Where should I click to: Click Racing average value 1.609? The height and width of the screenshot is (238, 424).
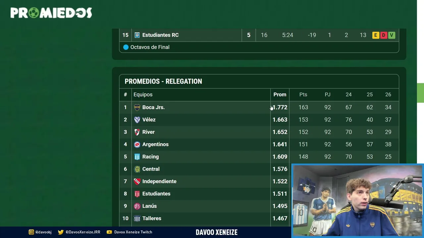coord(280,157)
